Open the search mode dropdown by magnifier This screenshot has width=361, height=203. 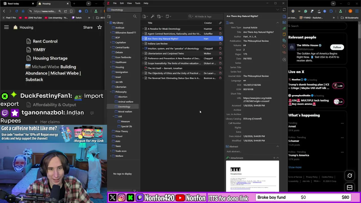191,16
